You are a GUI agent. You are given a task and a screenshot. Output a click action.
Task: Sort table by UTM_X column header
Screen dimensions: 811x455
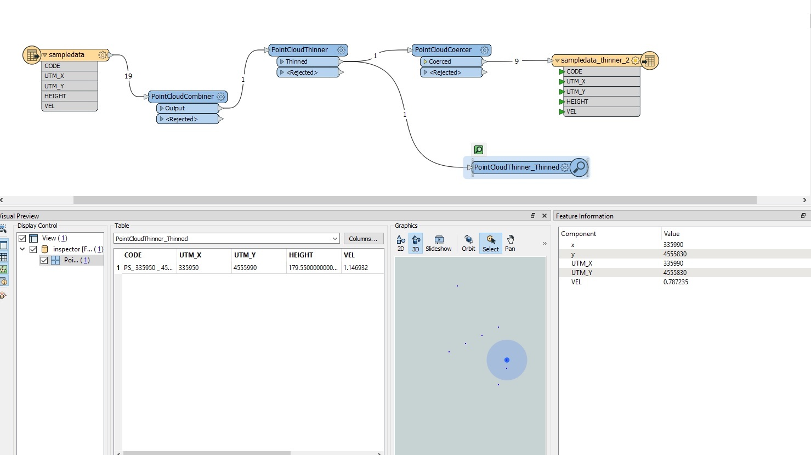point(204,255)
